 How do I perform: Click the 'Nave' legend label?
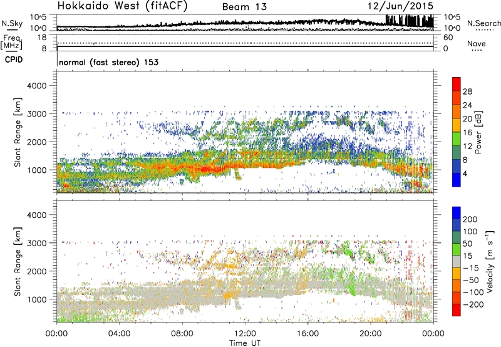[x=477, y=44]
